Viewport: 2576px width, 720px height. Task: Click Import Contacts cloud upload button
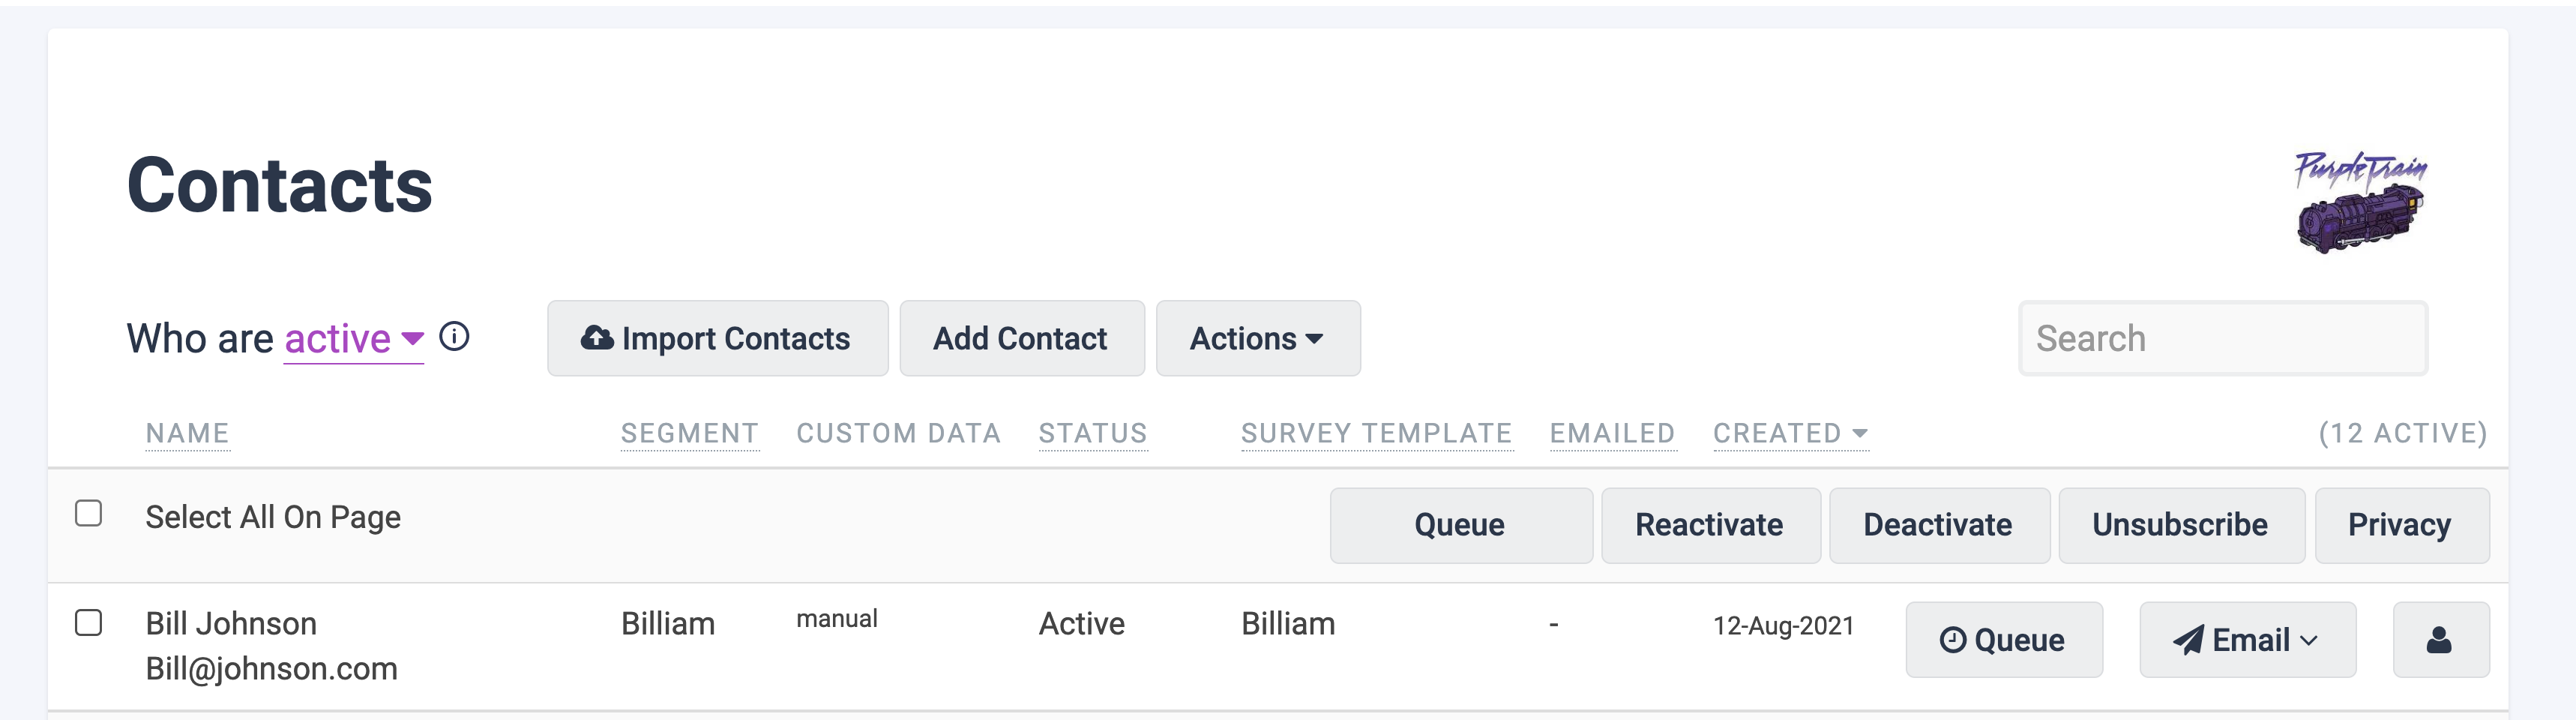(x=717, y=339)
